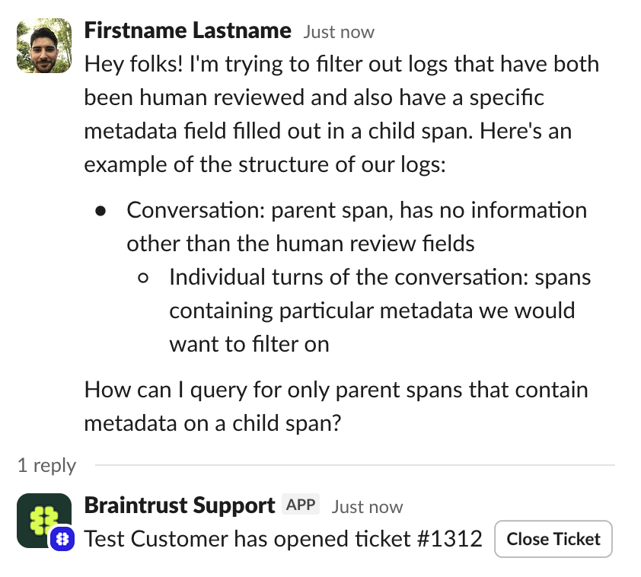Click the Braintrust Support app avatar

pyautogui.click(x=44, y=521)
